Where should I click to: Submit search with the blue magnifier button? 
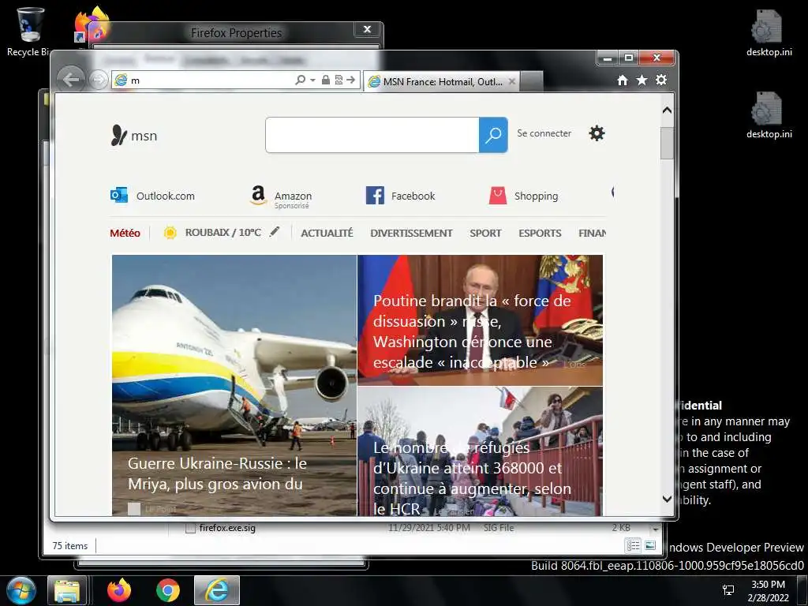[x=493, y=135]
